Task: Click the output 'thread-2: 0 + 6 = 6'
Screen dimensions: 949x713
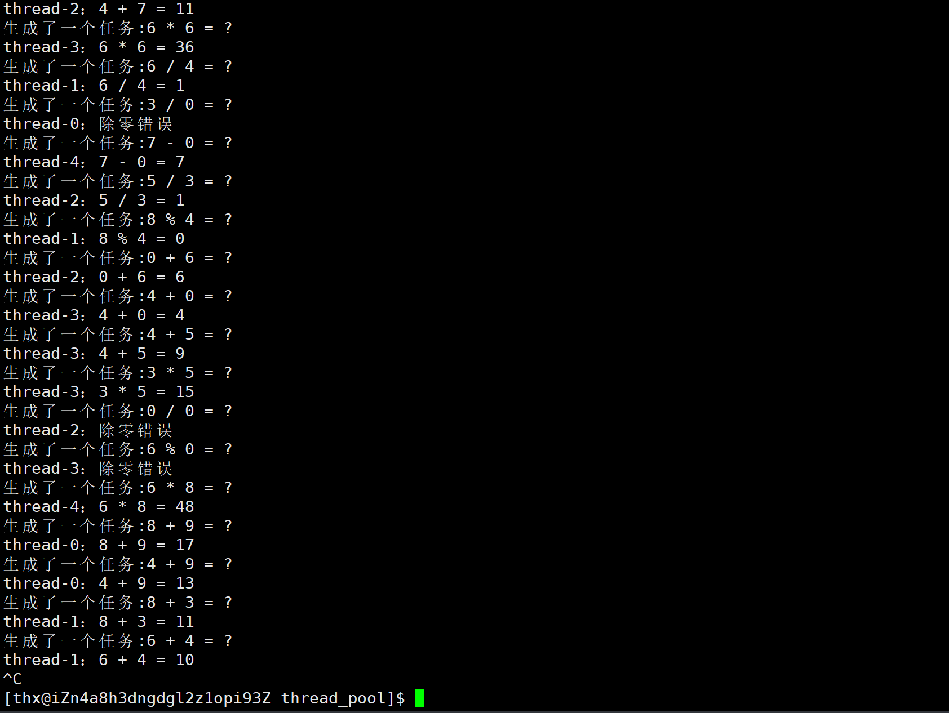Action: (x=94, y=277)
